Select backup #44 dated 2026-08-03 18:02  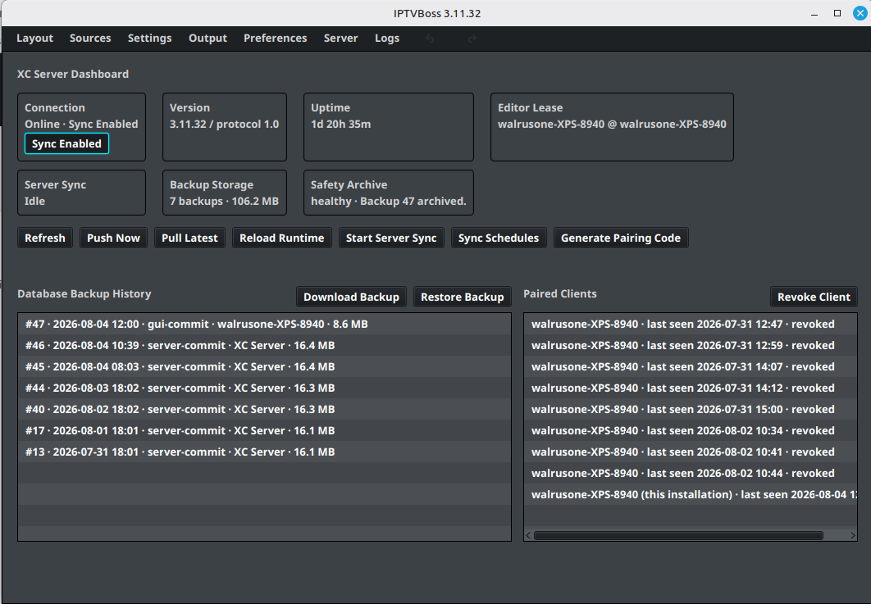[x=264, y=388]
